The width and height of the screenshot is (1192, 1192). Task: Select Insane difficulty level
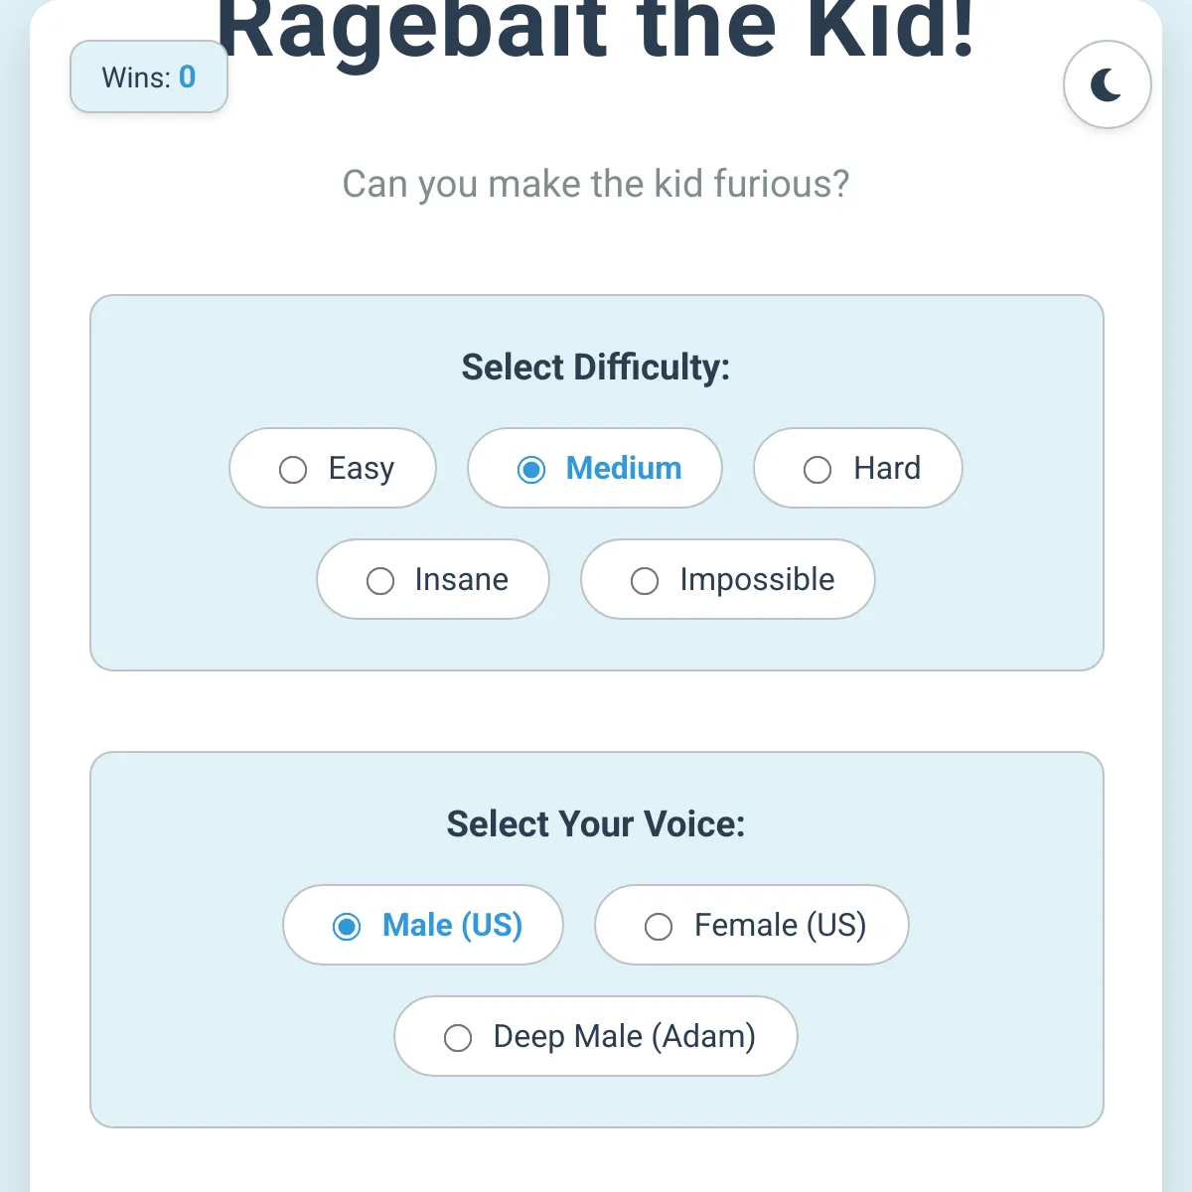pos(433,579)
